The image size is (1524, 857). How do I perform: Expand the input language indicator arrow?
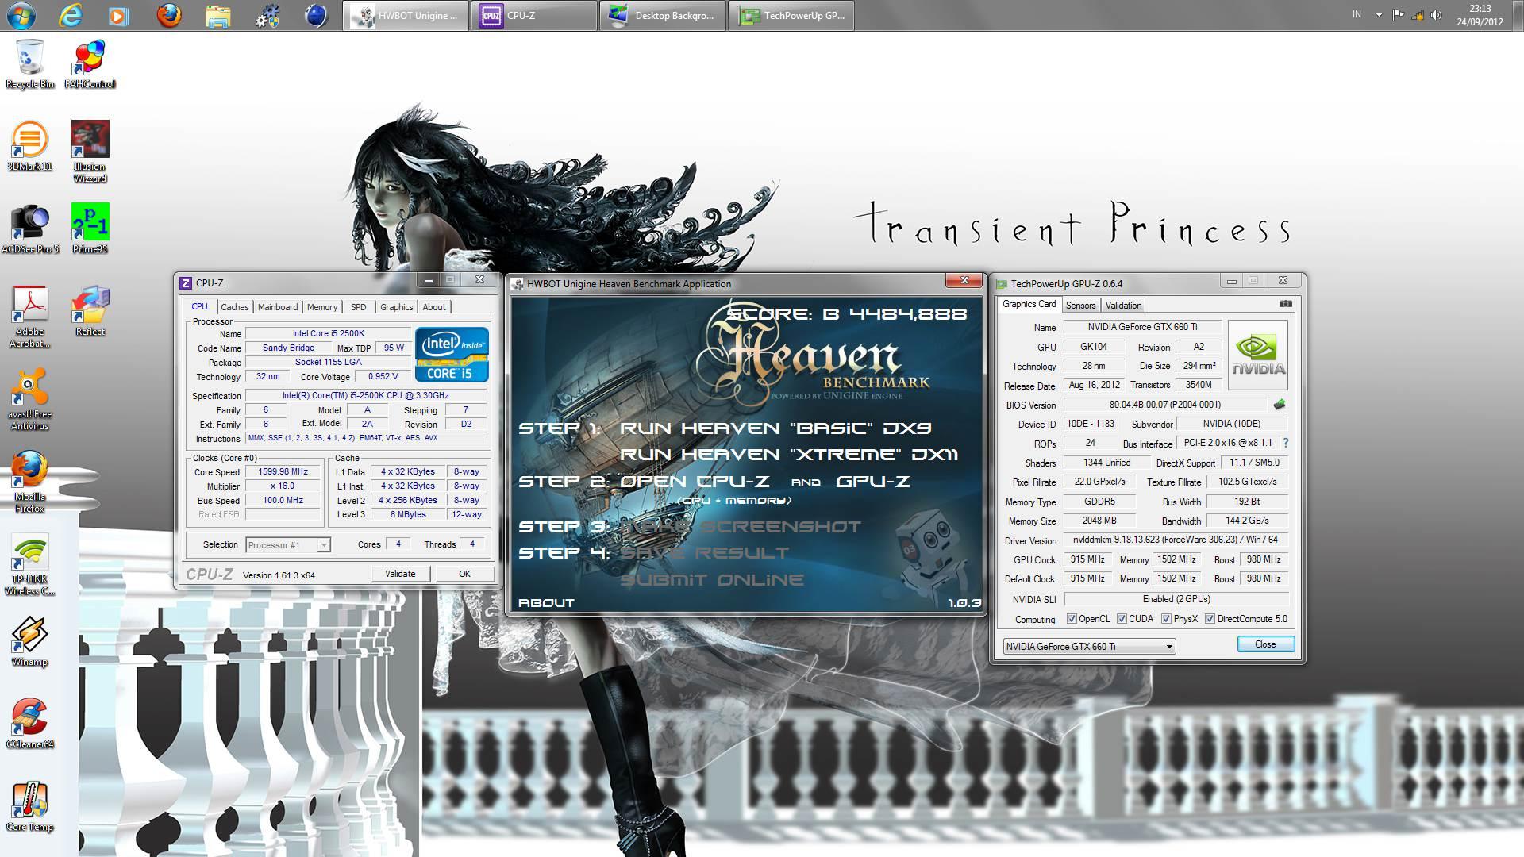coord(1379,15)
